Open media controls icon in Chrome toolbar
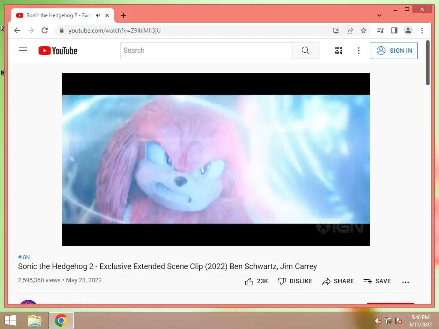Viewport: 439px width, 329px height. point(381,30)
